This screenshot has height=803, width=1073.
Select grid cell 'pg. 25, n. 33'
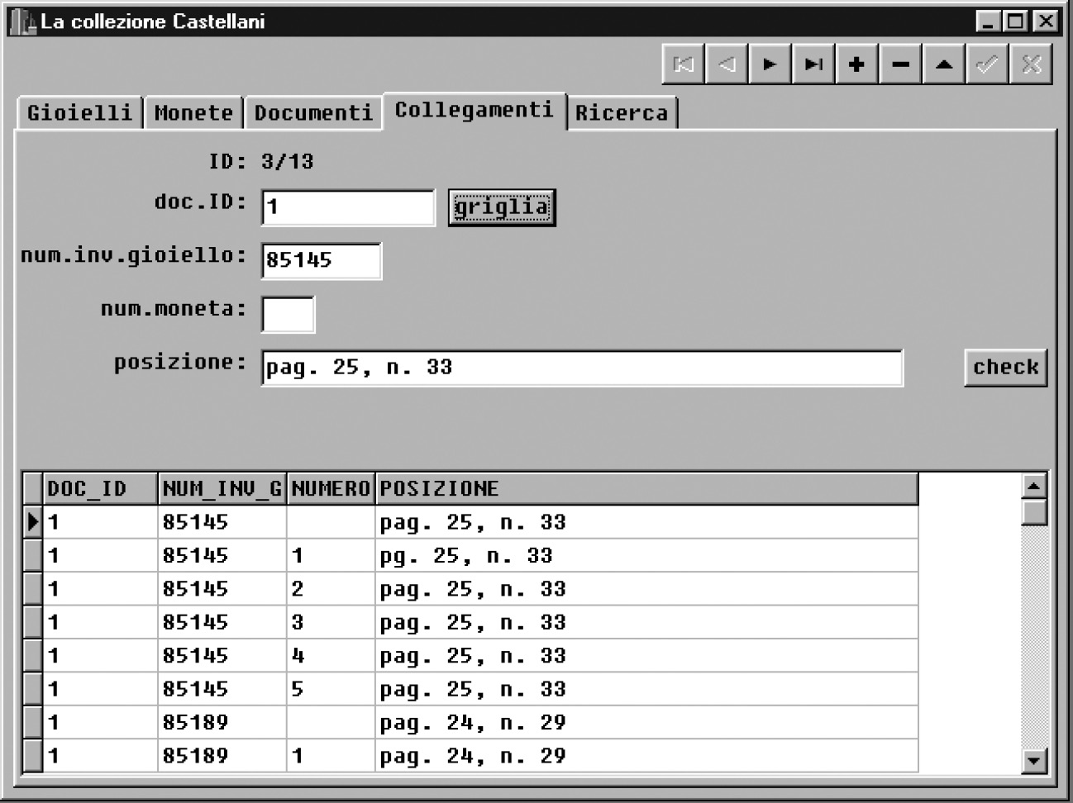click(x=647, y=556)
